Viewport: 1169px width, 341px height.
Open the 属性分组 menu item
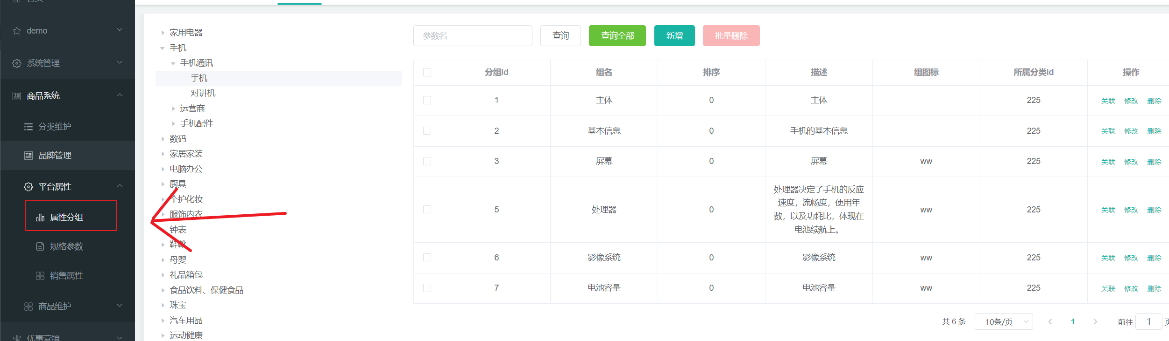(x=68, y=218)
